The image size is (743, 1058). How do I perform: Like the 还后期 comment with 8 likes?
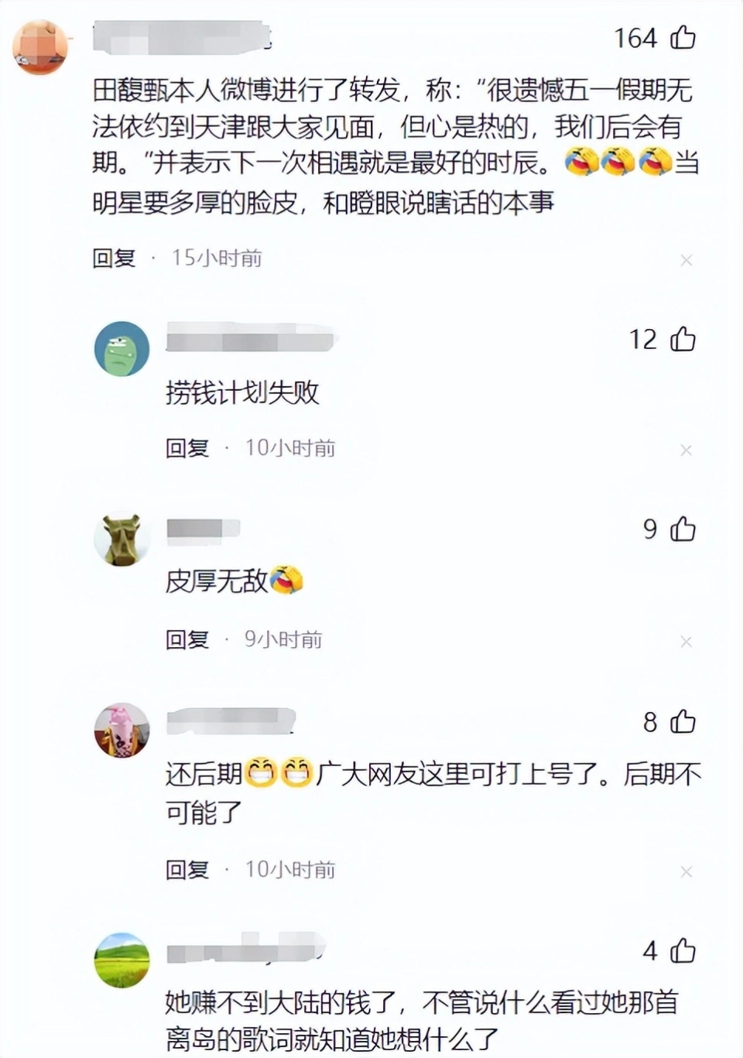[683, 721]
